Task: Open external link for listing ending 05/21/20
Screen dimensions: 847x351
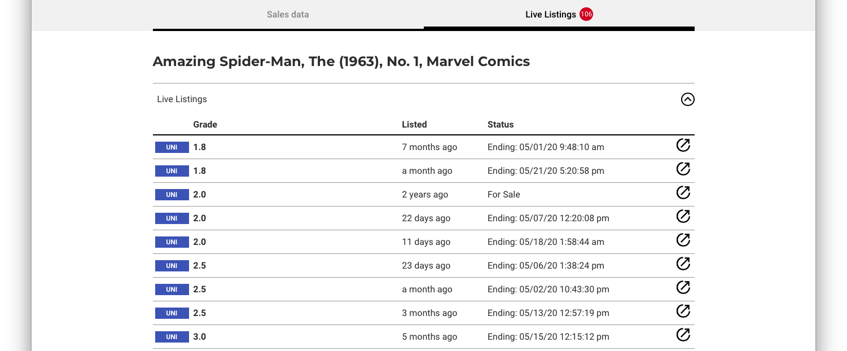Action: pyautogui.click(x=683, y=169)
